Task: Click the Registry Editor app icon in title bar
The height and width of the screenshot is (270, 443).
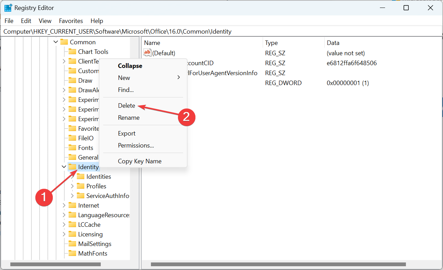Action: tap(8, 8)
